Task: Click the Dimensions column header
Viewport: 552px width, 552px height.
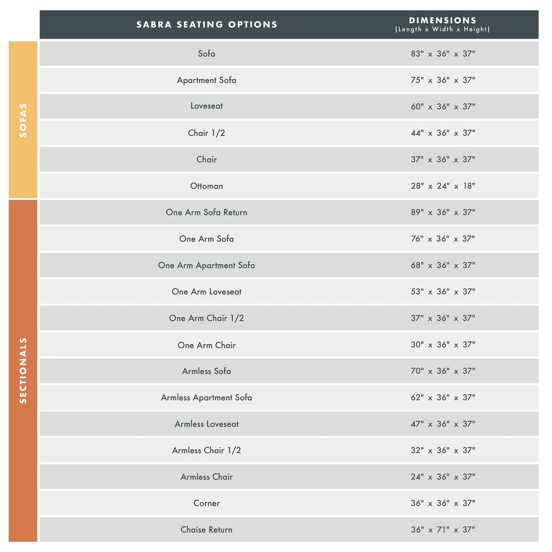Action: click(443, 20)
